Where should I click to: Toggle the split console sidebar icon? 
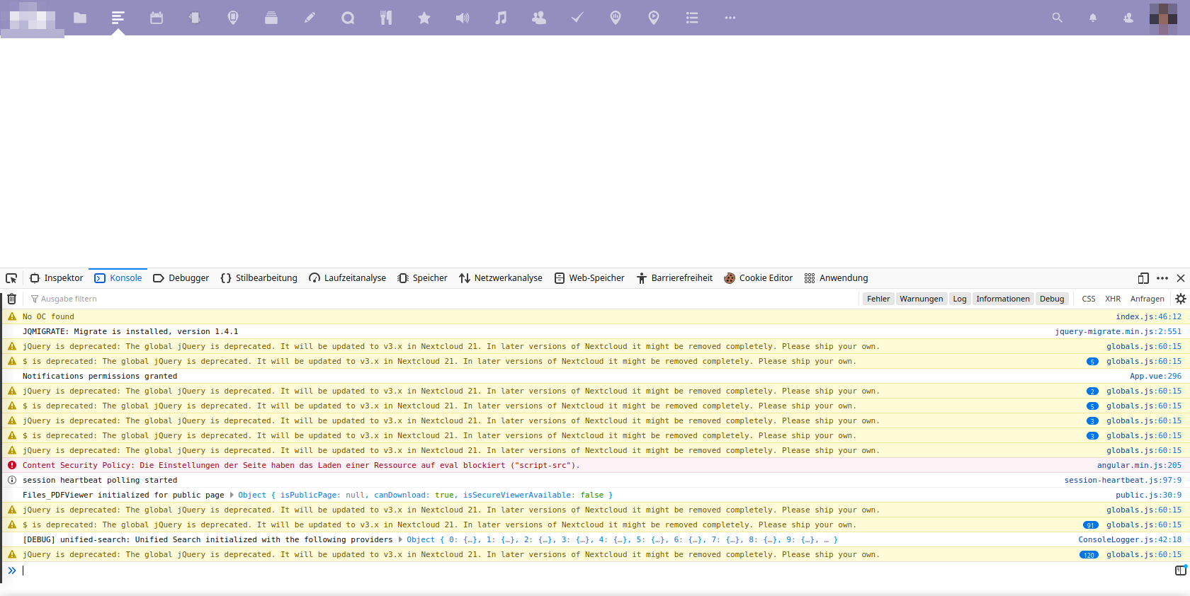coord(1180,570)
